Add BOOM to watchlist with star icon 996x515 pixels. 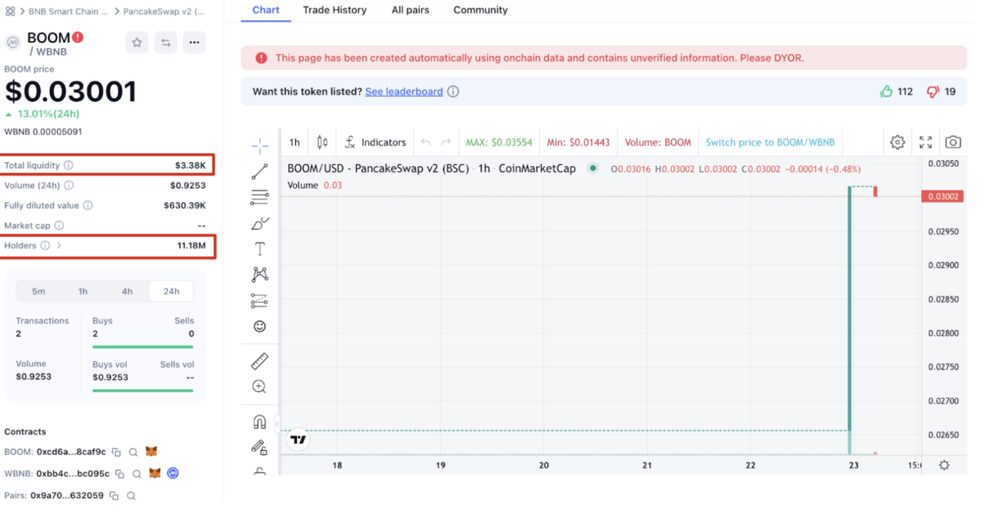pyautogui.click(x=137, y=42)
